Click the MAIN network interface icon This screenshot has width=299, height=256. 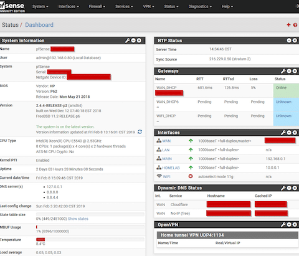[159, 159]
